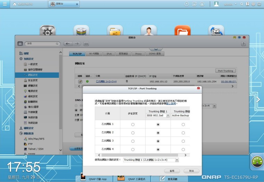The image size is (264, 182).
Task: Click the help question mark icon
Action: [243, 44]
